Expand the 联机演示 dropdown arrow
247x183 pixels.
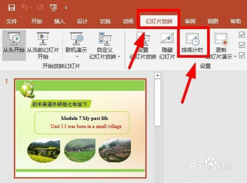(77, 57)
